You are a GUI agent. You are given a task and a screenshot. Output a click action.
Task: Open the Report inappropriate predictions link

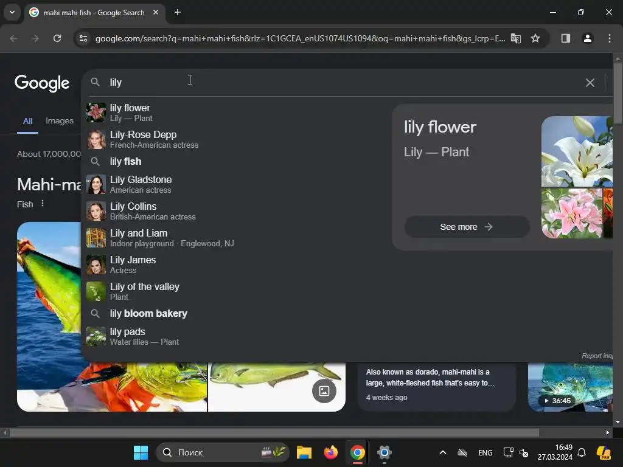(597, 356)
